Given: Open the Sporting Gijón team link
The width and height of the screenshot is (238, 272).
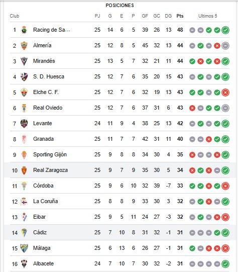Looking at the screenshot, I should [50, 154].
